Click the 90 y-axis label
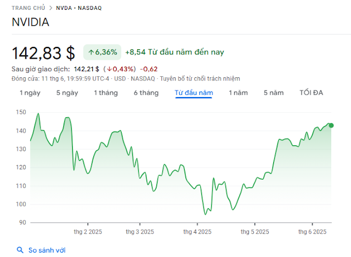The image size is (351, 257). pyautogui.click(x=22, y=222)
